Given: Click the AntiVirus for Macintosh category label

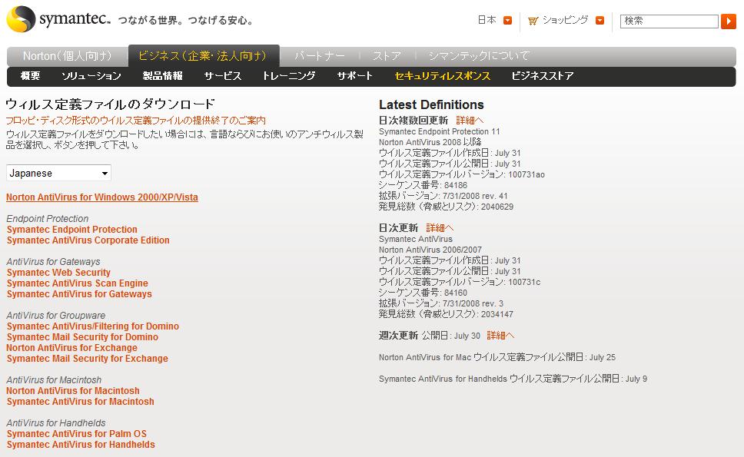Looking at the screenshot, I should [54, 380].
